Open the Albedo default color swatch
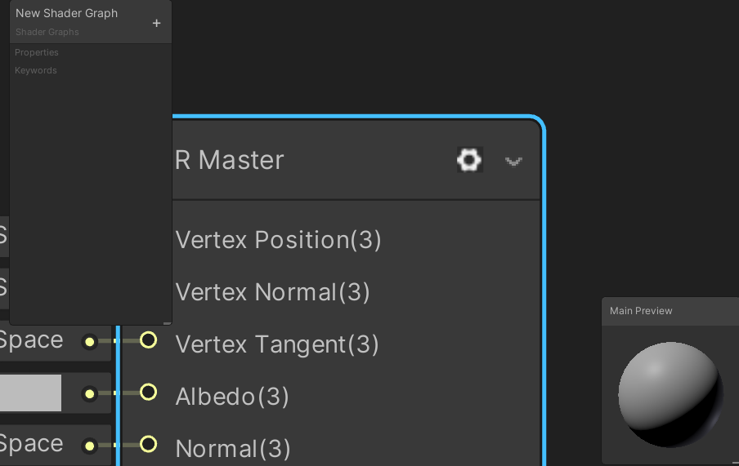The image size is (739, 466). 30,393
